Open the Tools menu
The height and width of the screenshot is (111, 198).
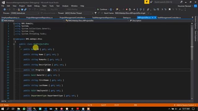click(51, 6)
